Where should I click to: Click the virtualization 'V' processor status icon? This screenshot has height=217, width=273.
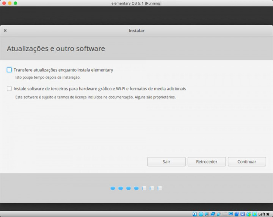[x=243, y=214]
